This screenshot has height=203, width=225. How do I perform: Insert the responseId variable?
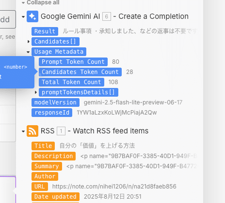[52, 113]
